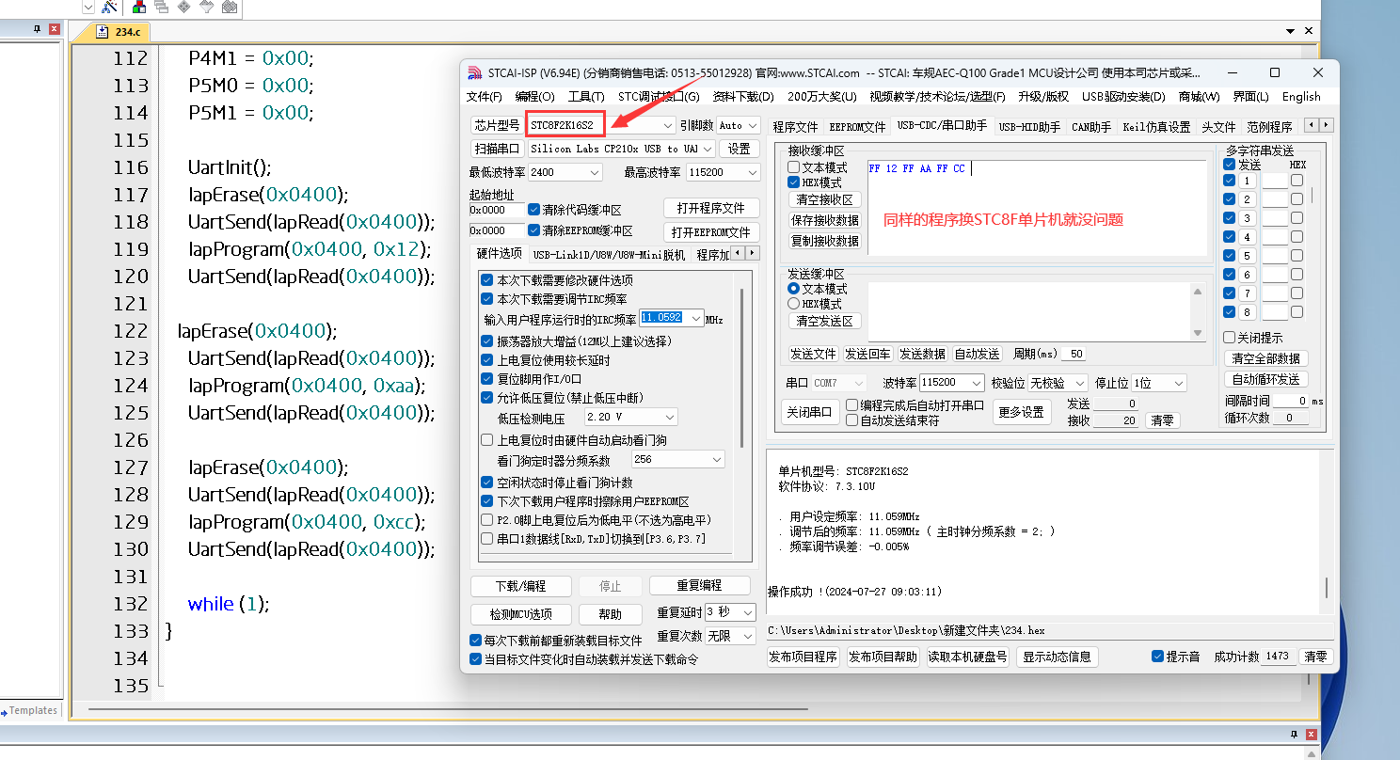Screen dimensions: 1400x760
Task: Open the 资料下载(D) menu
Action: pos(743,97)
